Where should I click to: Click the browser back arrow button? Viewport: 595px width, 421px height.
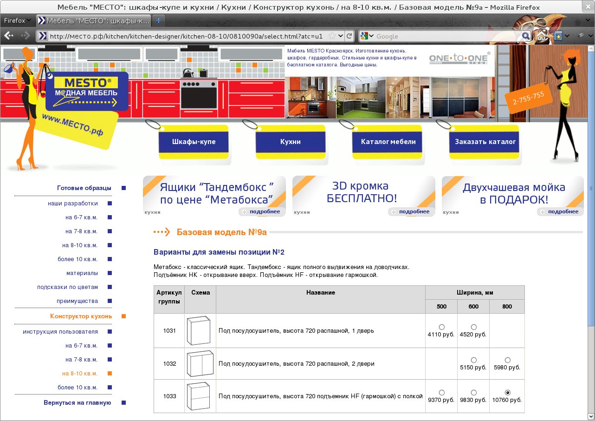(9, 36)
